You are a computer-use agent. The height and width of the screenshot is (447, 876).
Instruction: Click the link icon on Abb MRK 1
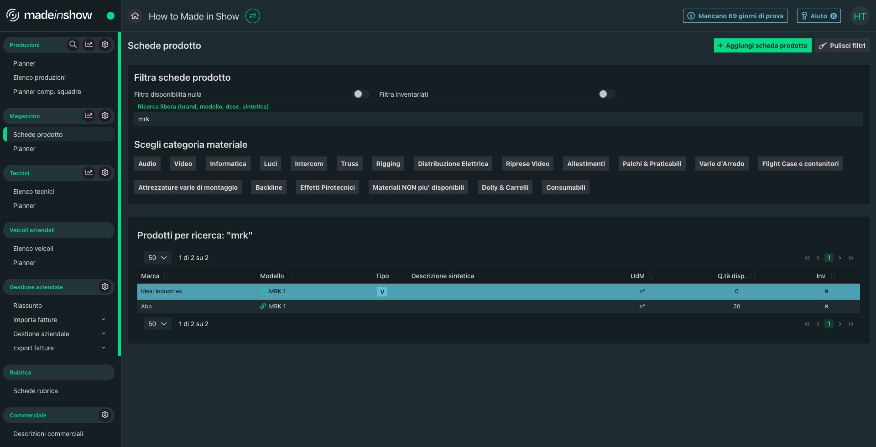tap(263, 307)
